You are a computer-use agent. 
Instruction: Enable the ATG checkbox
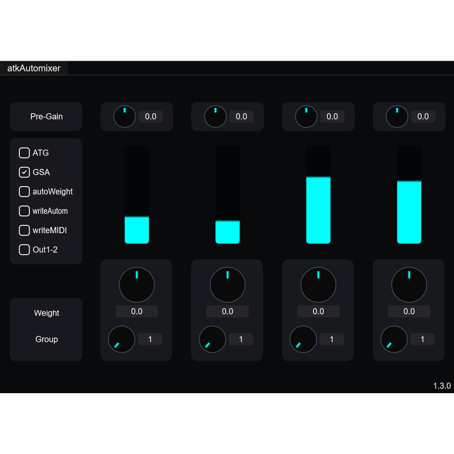24,153
